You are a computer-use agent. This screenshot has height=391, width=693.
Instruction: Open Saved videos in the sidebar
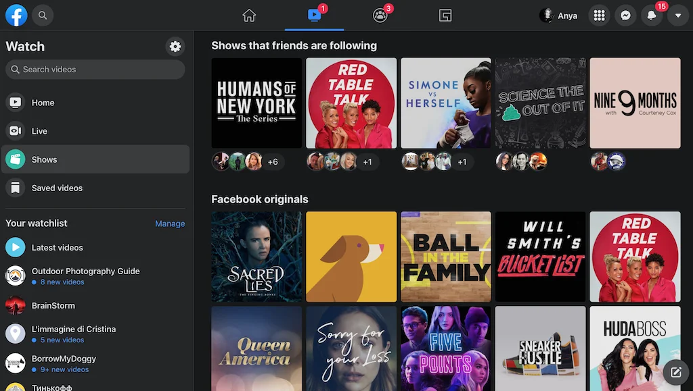tap(95, 188)
